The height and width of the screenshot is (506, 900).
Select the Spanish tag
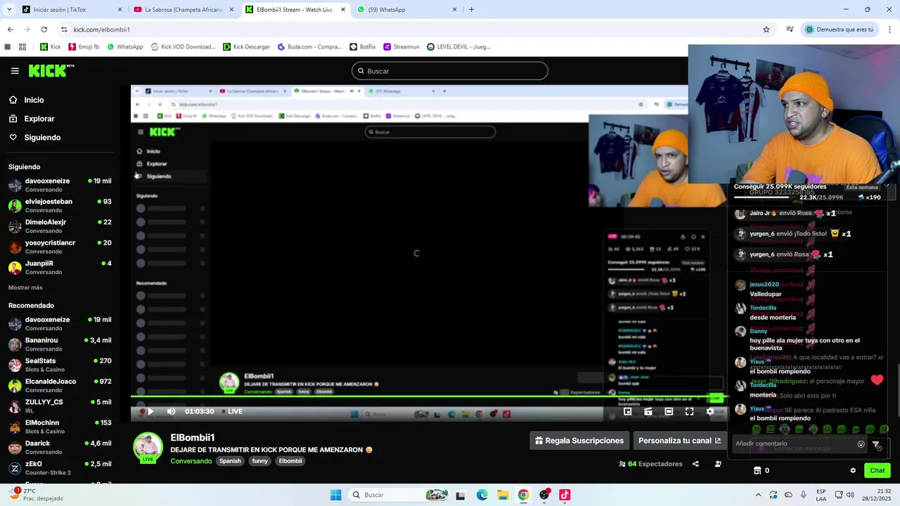[230, 461]
